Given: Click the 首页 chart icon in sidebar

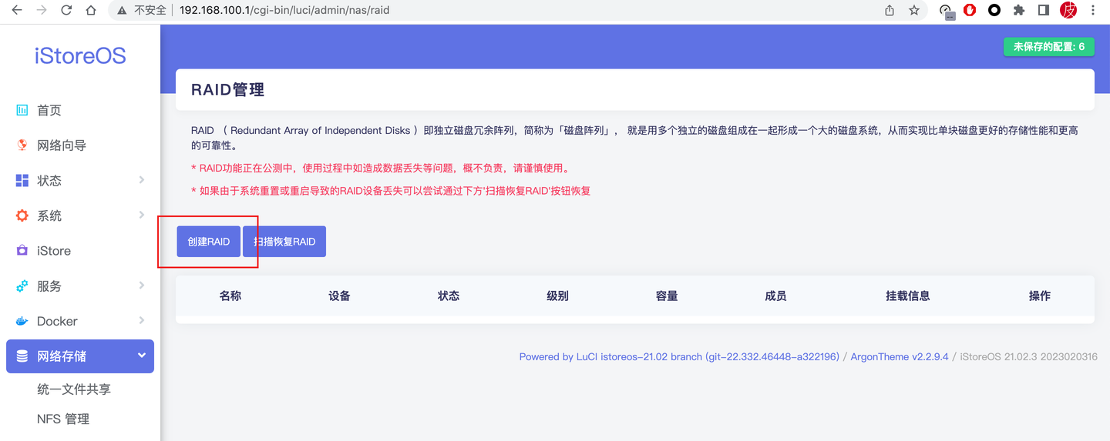Looking at the screenshot, I should click(22, 110).
